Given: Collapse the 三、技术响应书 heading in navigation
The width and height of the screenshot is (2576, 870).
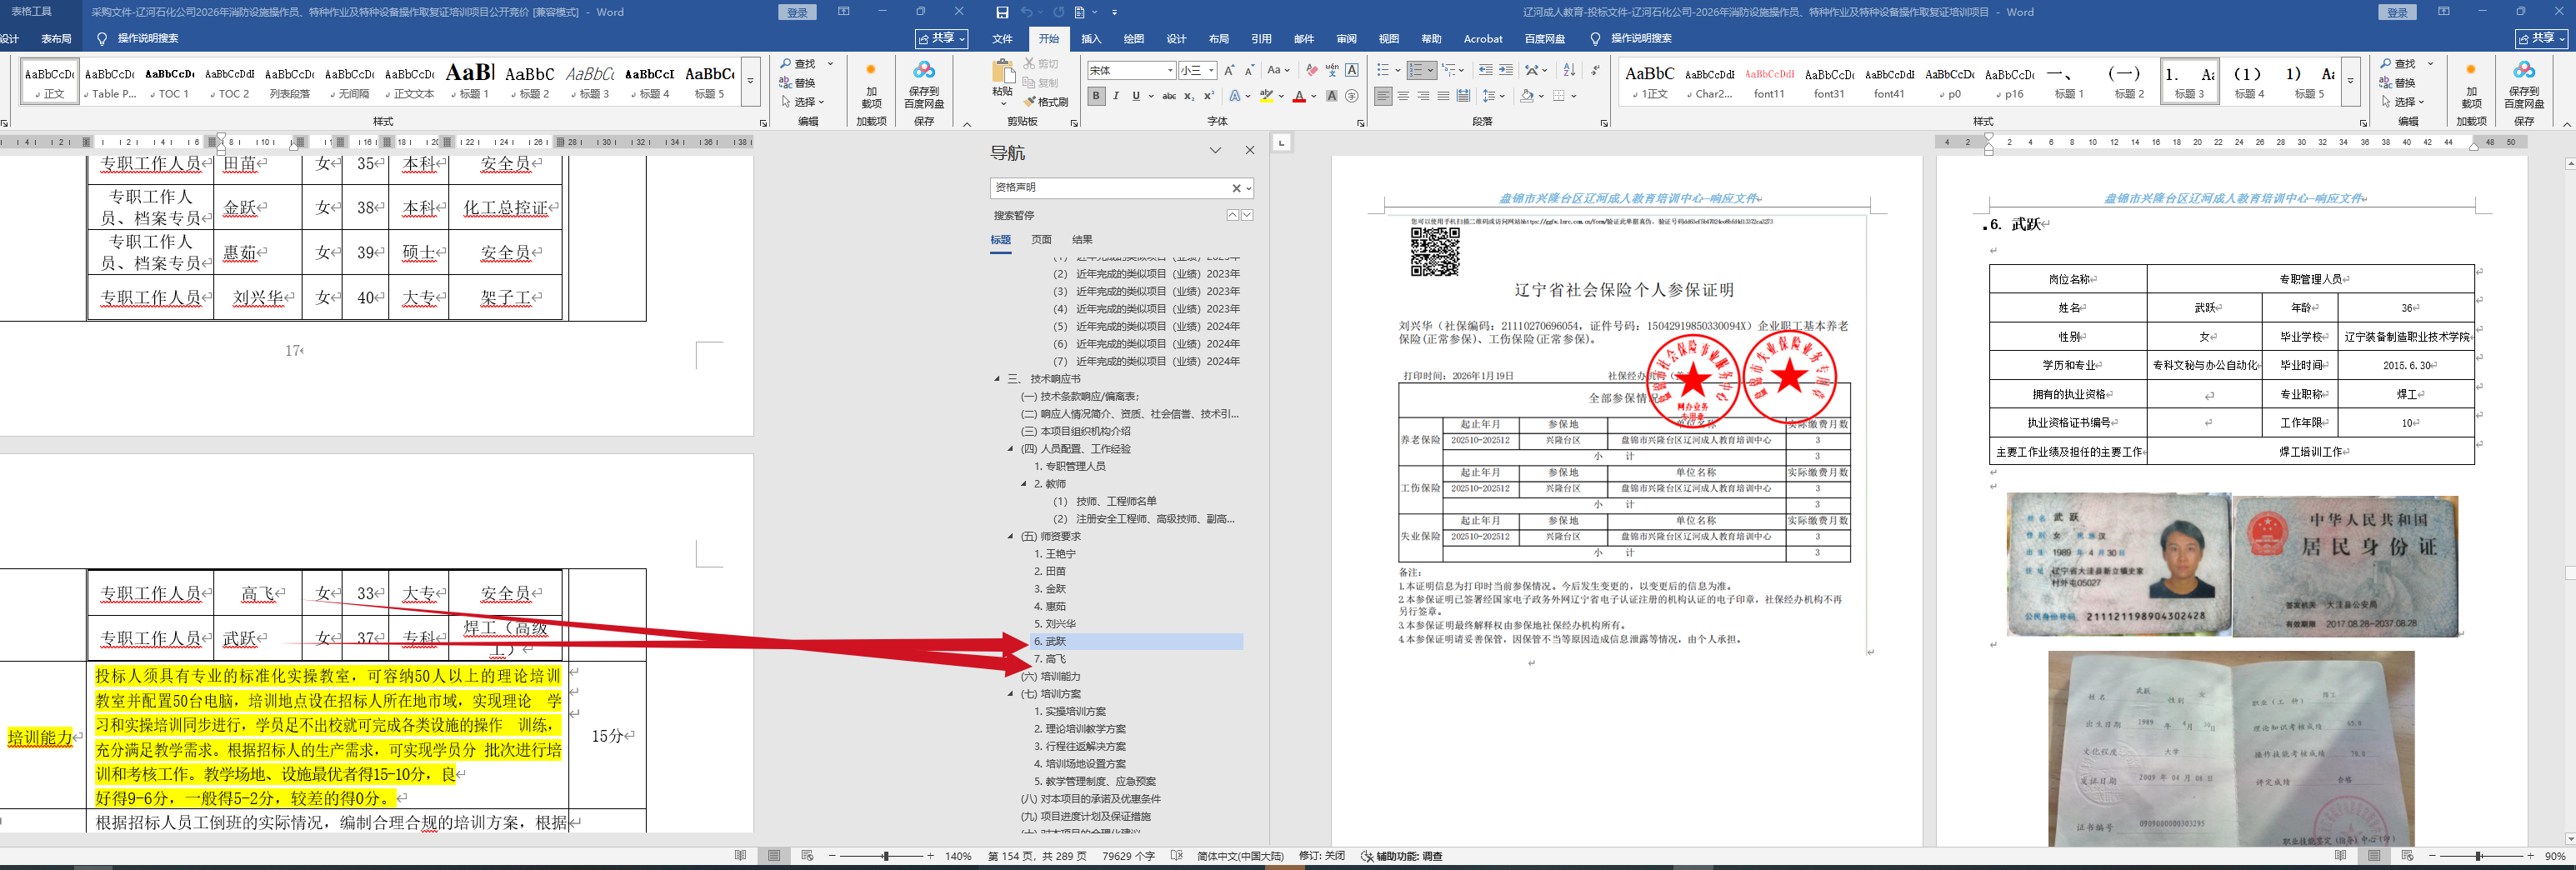Looking at the screenshot, I should [997, 379].
